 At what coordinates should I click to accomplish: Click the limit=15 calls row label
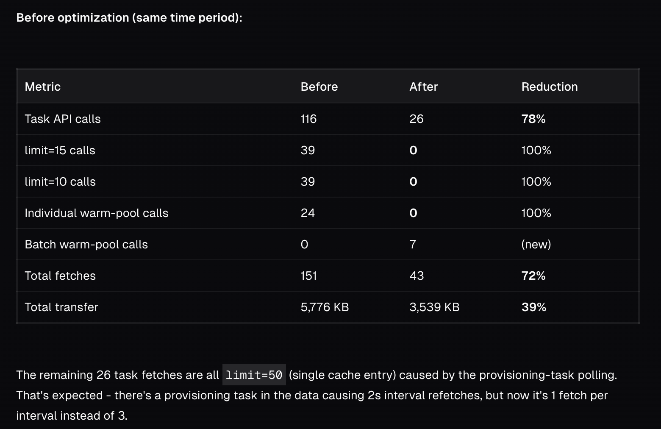click(x=60, y=150)
